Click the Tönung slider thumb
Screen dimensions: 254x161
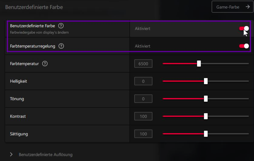point(206,99)
